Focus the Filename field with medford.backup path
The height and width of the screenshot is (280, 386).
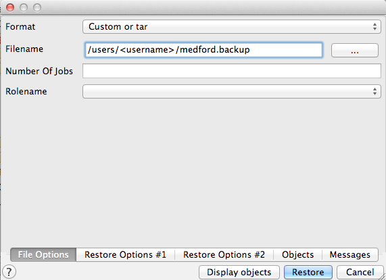203,50
